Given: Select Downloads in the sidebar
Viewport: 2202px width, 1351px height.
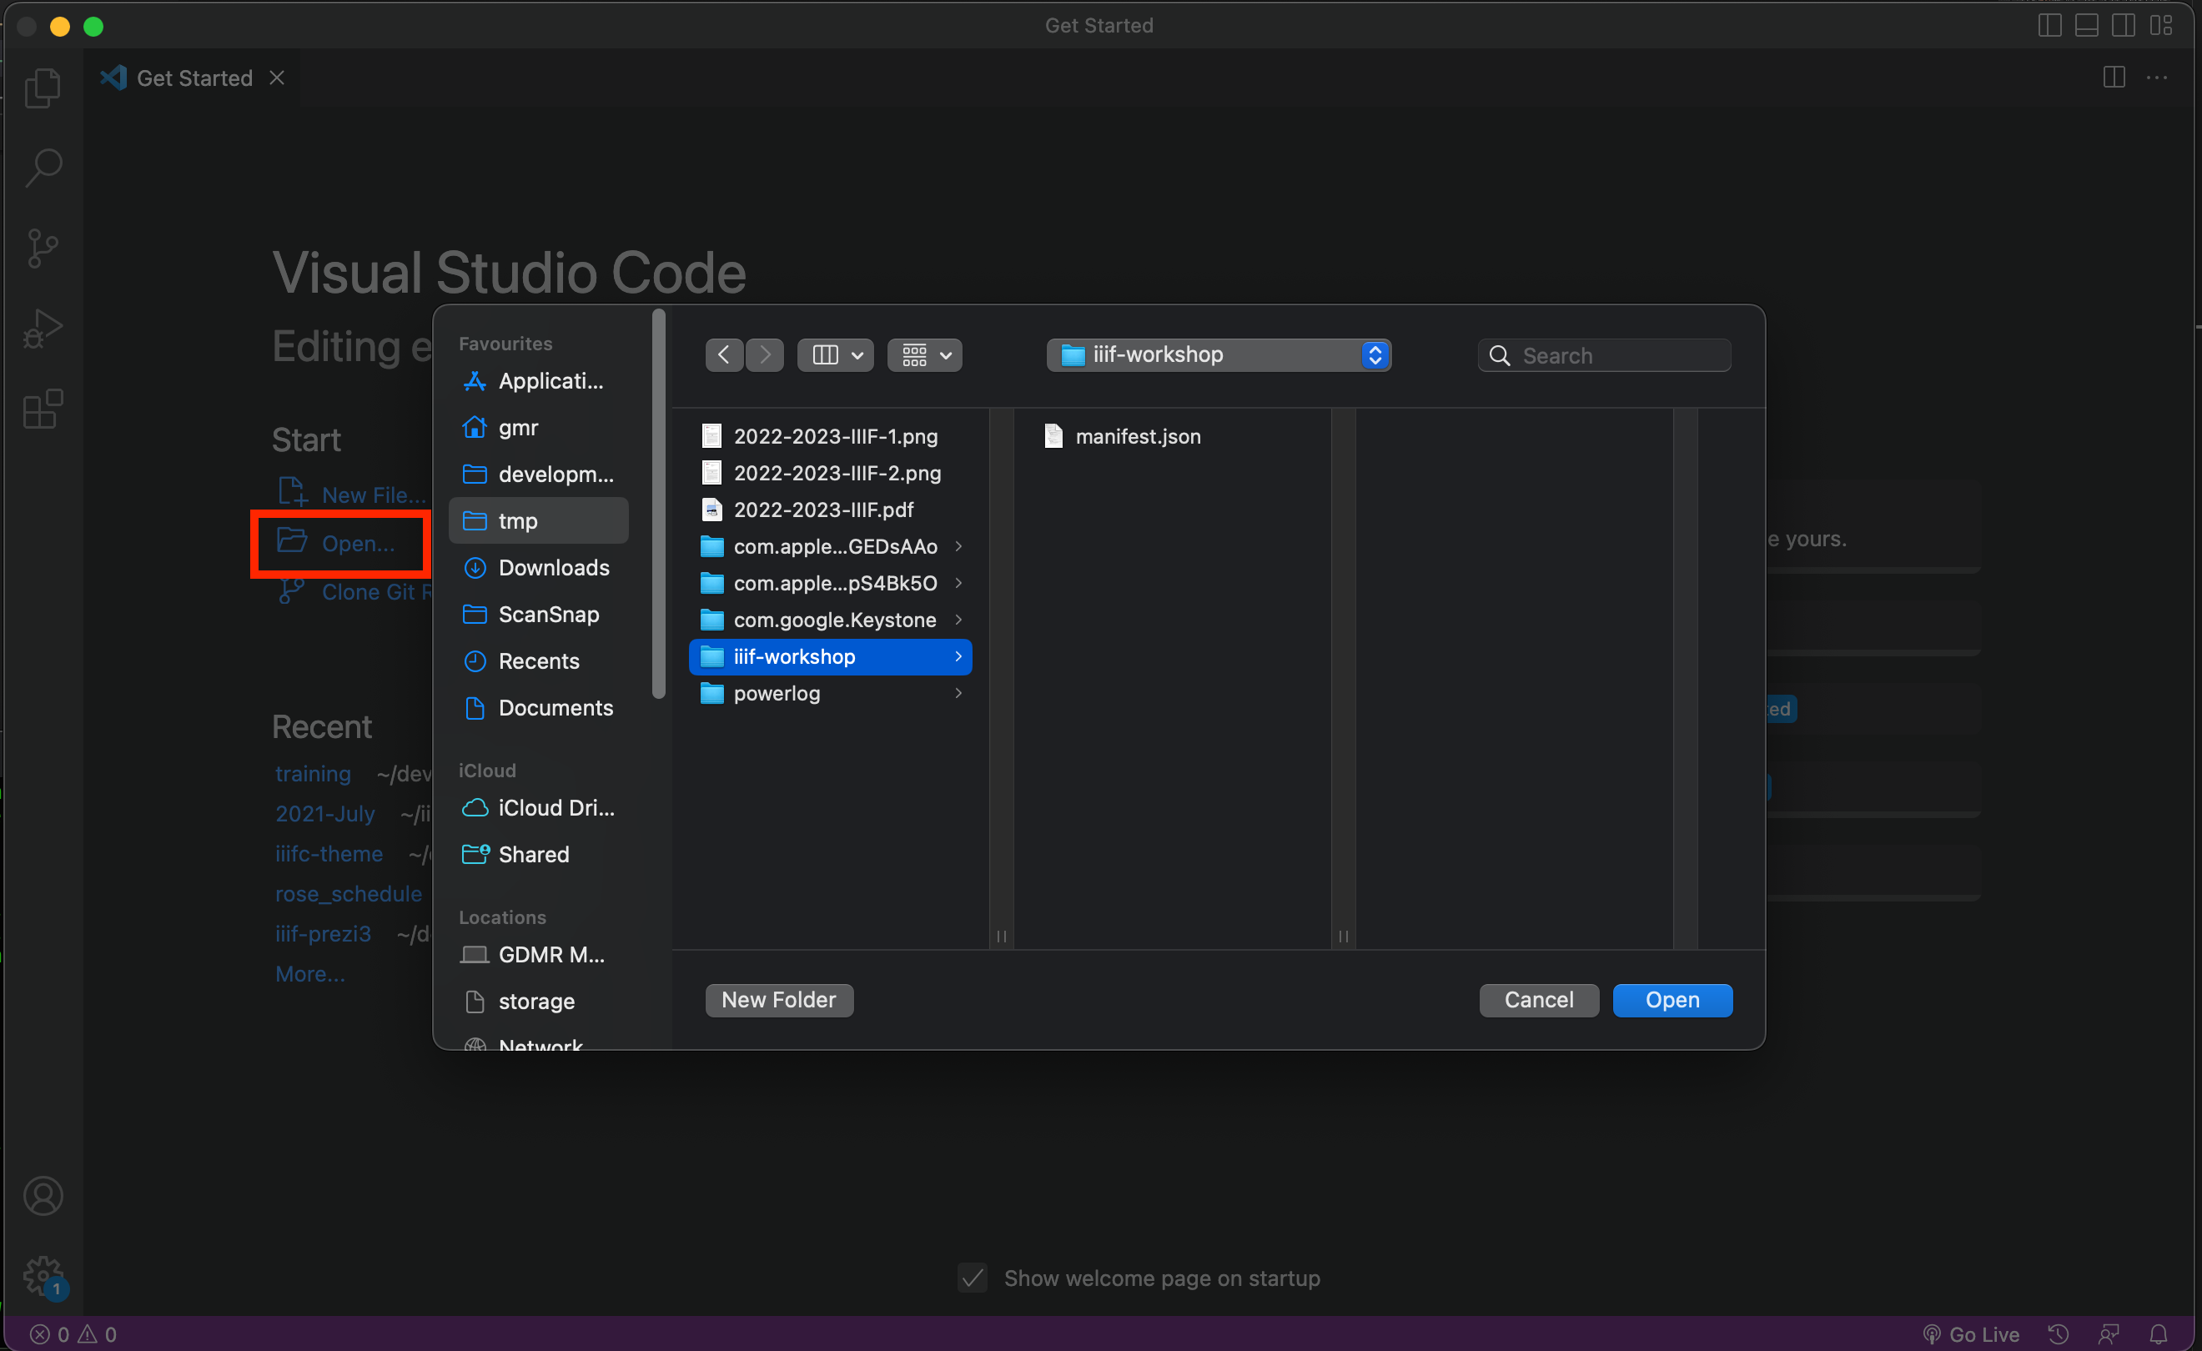Looking at the screenshot, I should pyautogui.click(x=539, y=567).
